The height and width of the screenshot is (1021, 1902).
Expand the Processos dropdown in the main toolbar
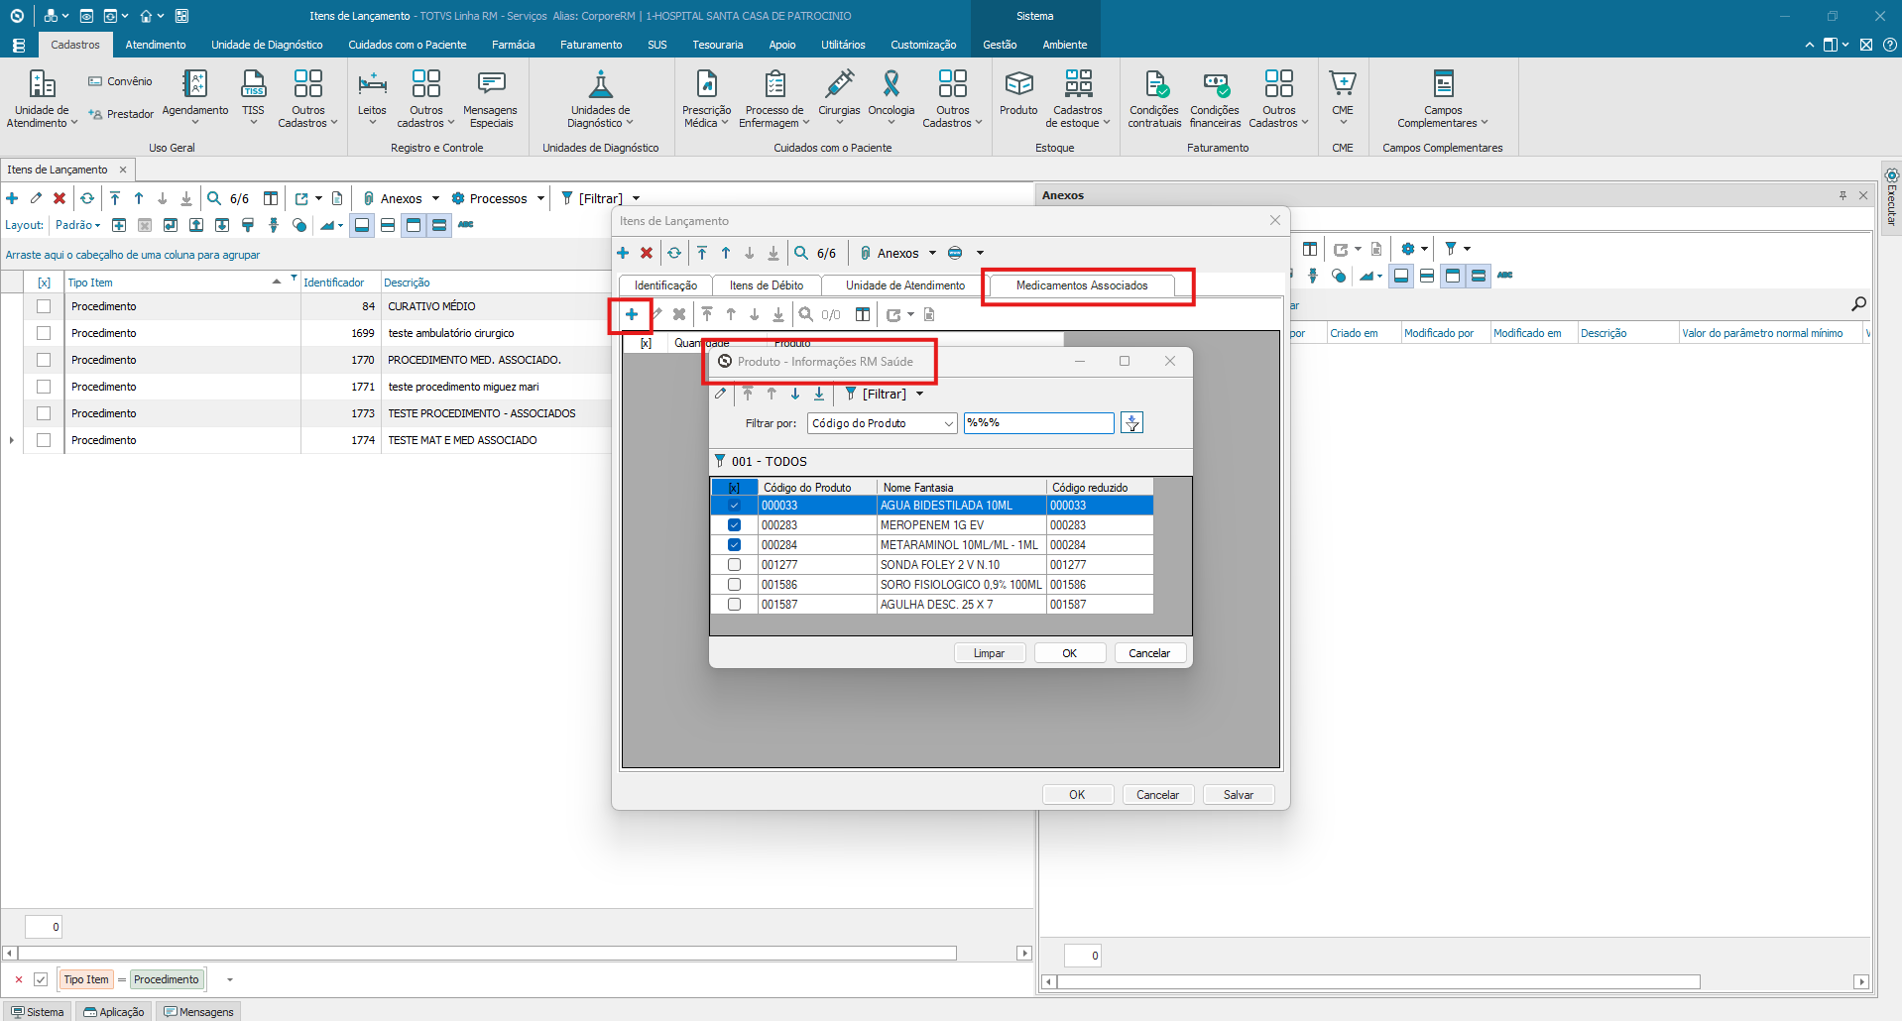(x=540, y=198)
